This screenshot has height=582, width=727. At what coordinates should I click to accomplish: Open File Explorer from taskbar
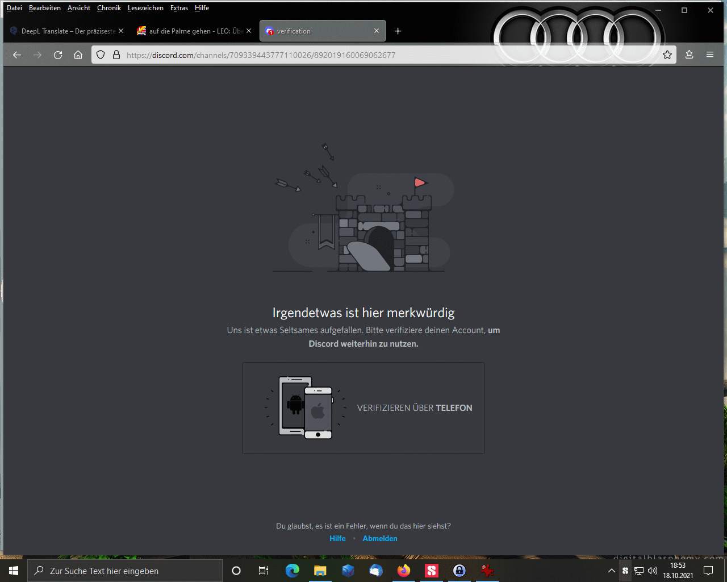320,571
